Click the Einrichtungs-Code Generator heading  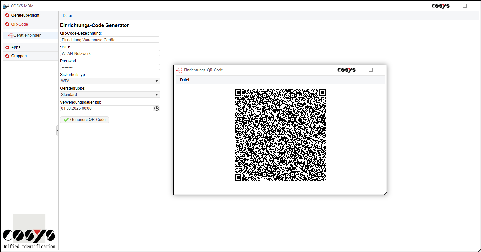point(94,25)
